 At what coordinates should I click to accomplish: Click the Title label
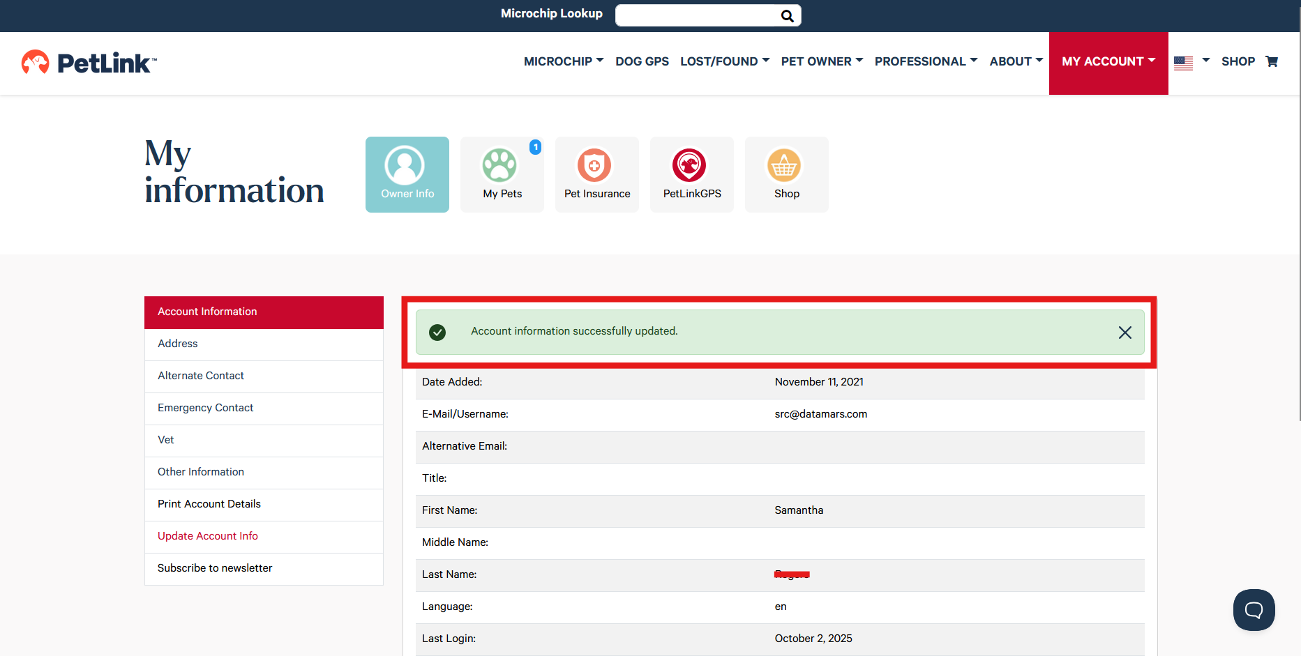[434, 478]
